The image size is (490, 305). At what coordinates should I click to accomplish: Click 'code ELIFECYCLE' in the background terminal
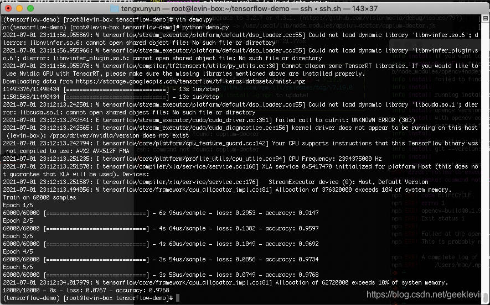coord(446,195)
